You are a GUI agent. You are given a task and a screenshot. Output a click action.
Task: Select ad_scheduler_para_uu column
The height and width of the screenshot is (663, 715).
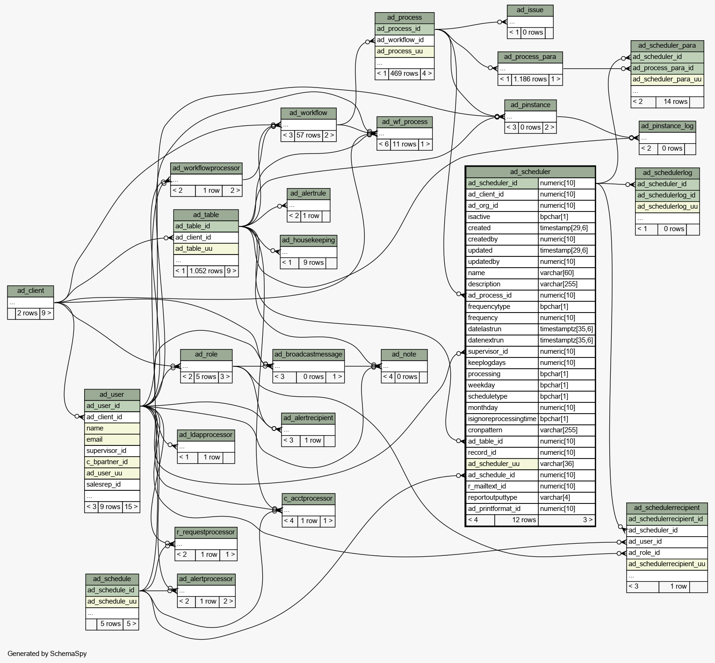[667, 80]
